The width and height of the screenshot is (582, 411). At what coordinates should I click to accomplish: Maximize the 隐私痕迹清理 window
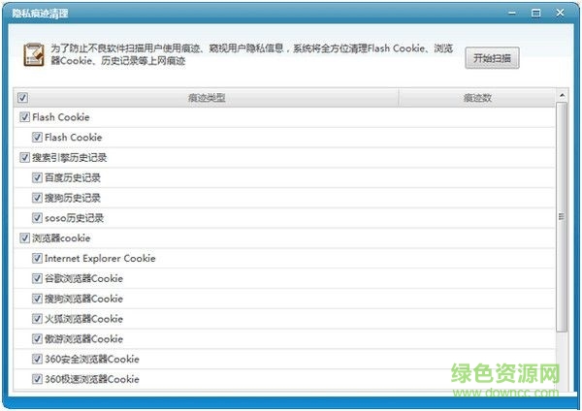pos(536,13)
